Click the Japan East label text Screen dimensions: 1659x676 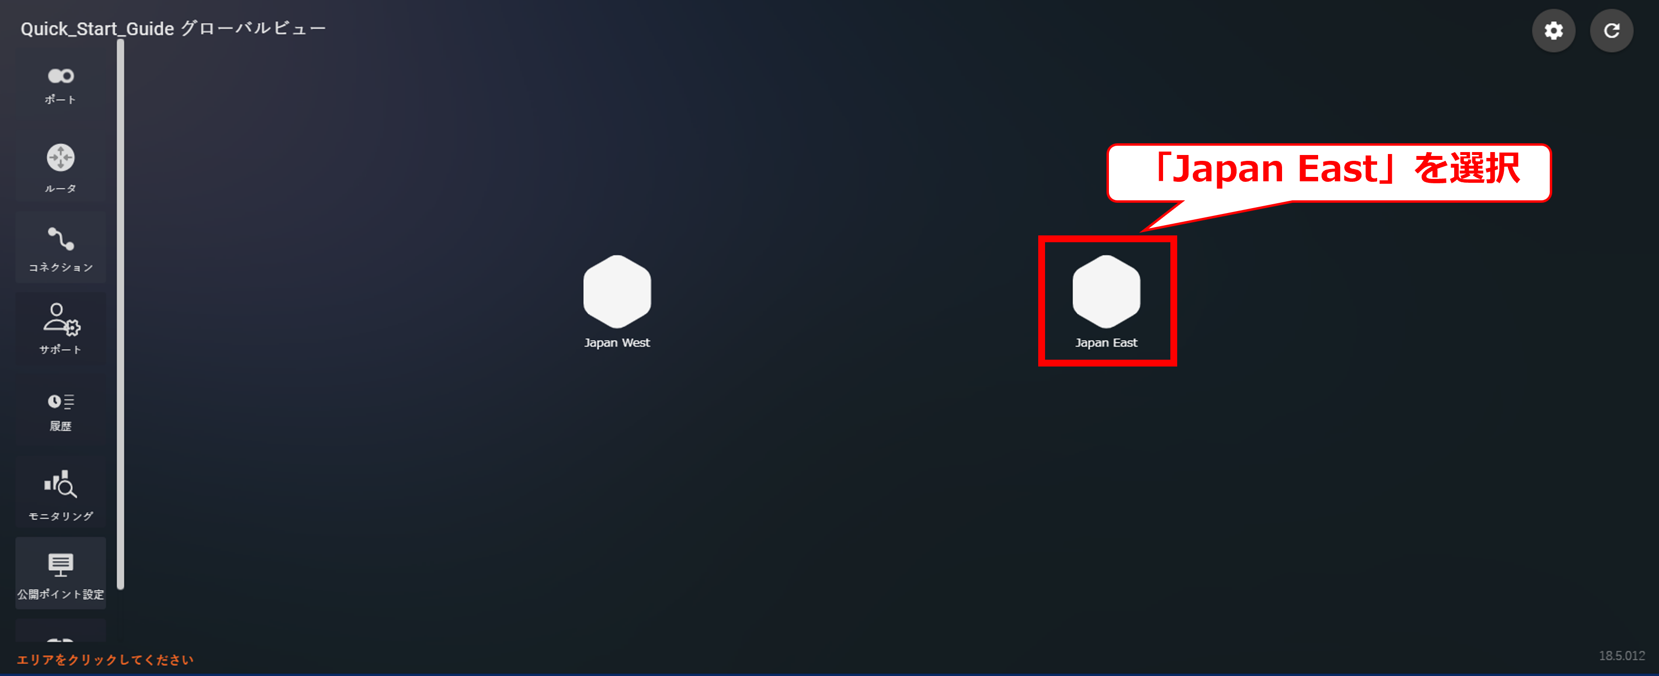pos(1106,343)
